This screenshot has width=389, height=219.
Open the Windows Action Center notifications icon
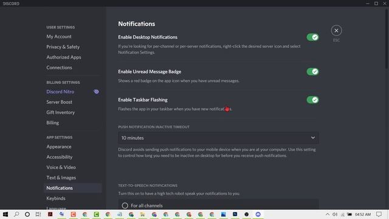click(x=379, y=215)
